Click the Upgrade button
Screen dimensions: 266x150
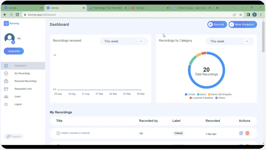[x=14, y=51]
